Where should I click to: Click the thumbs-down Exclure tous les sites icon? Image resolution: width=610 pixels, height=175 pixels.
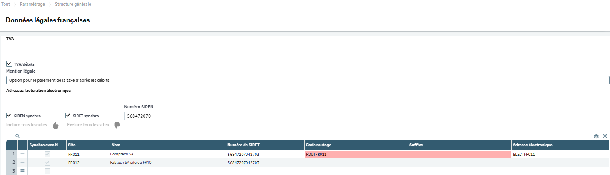(117, 125)
